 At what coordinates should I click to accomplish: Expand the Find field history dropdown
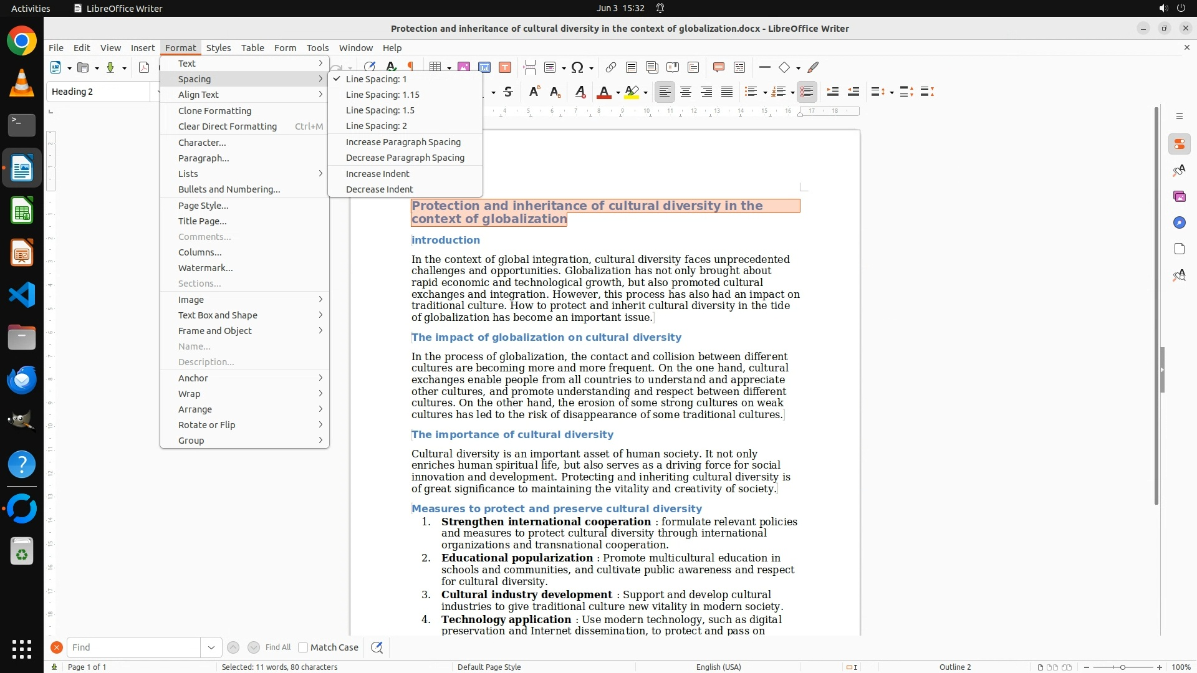(211, 647)
